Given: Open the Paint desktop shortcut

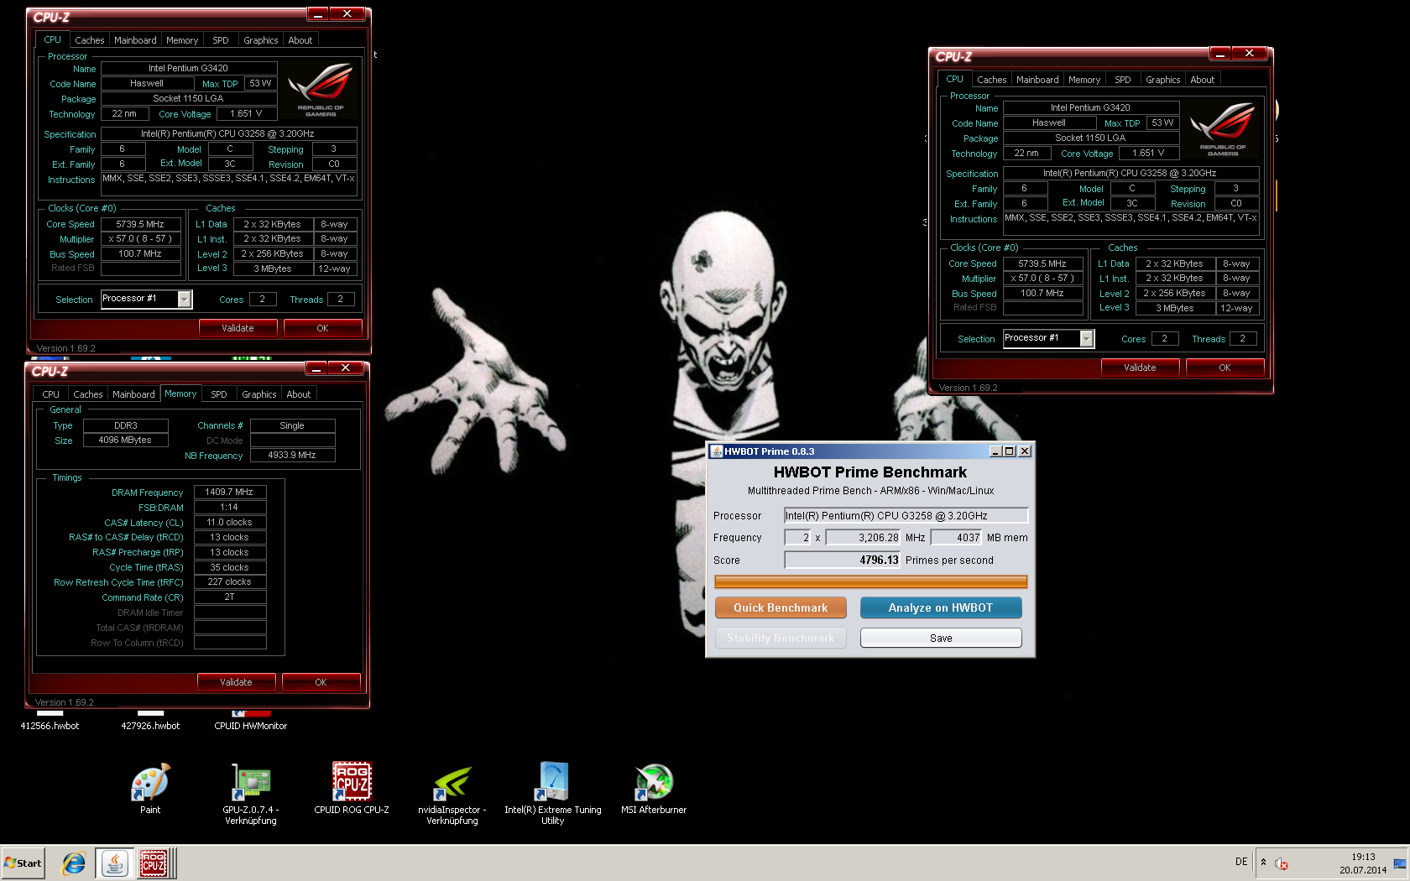Looking at the screenshot, I should point(150,788).
